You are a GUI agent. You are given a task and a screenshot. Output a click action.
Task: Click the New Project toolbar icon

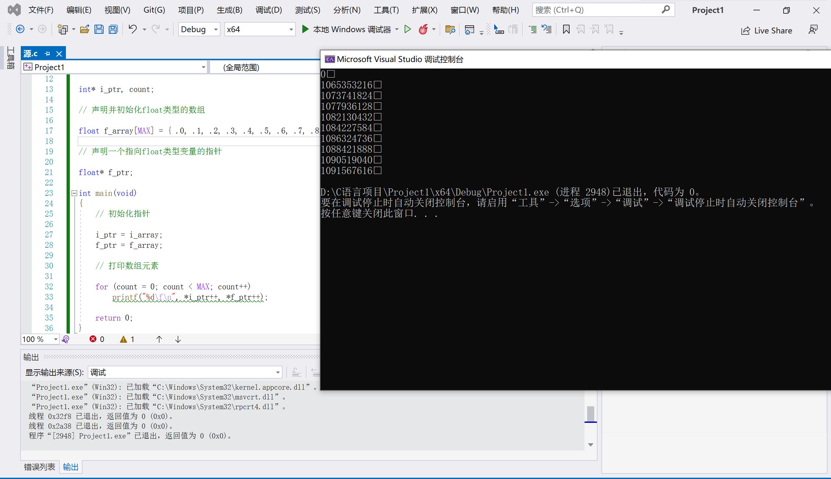click(62, 29)
